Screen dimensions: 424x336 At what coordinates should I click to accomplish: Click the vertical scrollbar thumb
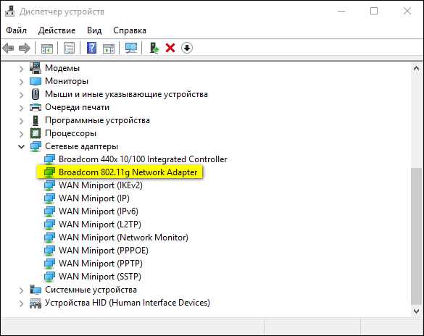pos(416,235)
